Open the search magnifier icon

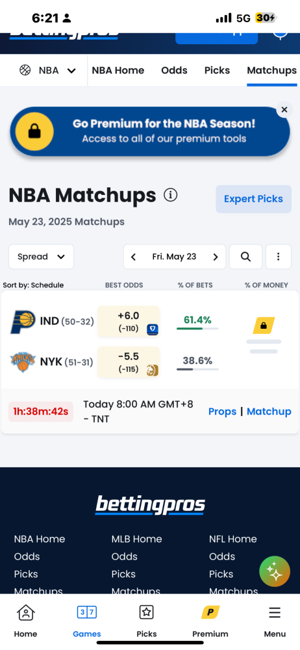[x=245, y=257]
